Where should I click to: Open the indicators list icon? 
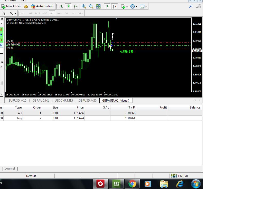pos(123,6)
